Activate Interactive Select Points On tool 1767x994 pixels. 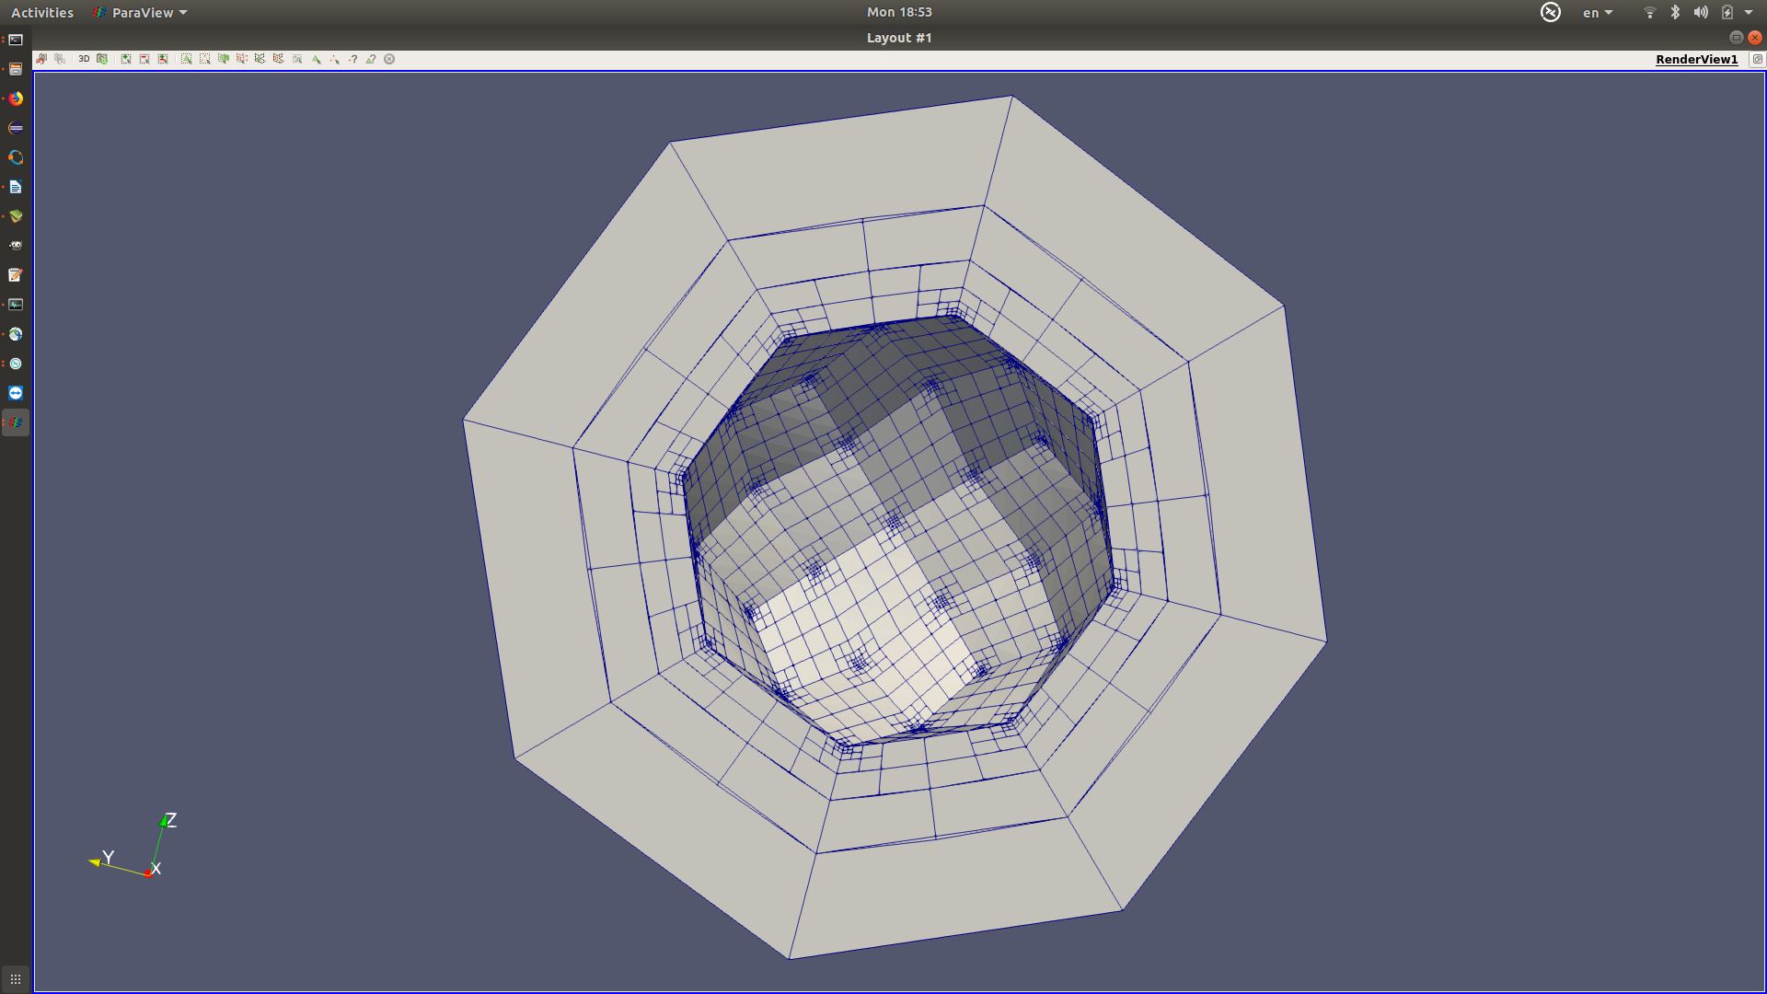334,59
